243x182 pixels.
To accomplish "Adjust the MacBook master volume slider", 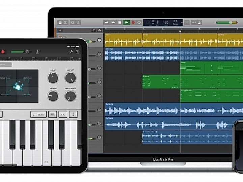I will pos(226,23).
